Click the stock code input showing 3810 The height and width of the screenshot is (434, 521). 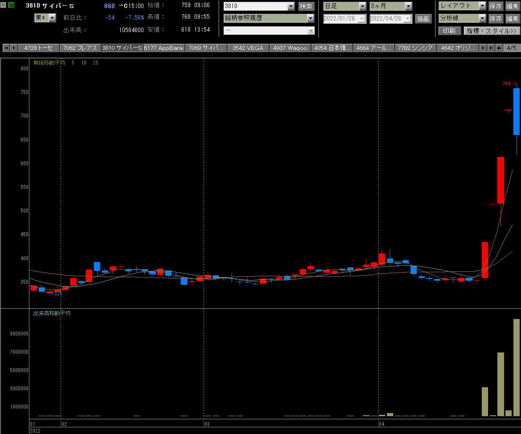[256, 6]
